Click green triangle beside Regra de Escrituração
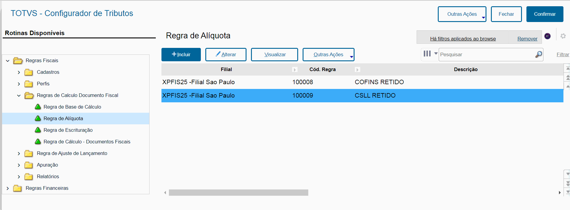This screenshot has height=210, width=570. (x=38, y=130)
